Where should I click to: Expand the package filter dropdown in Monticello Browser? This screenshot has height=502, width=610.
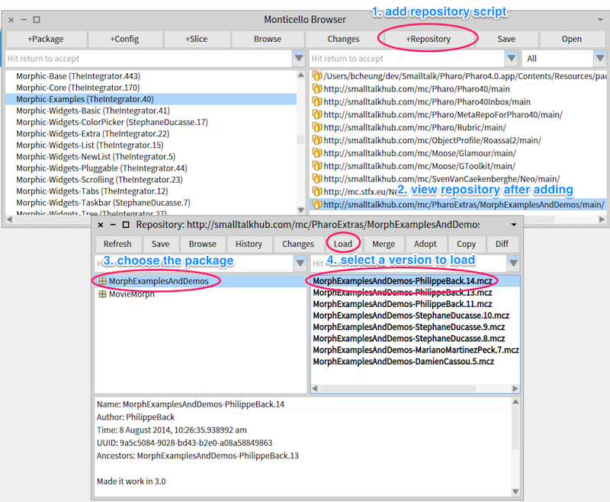coord(299,59)
